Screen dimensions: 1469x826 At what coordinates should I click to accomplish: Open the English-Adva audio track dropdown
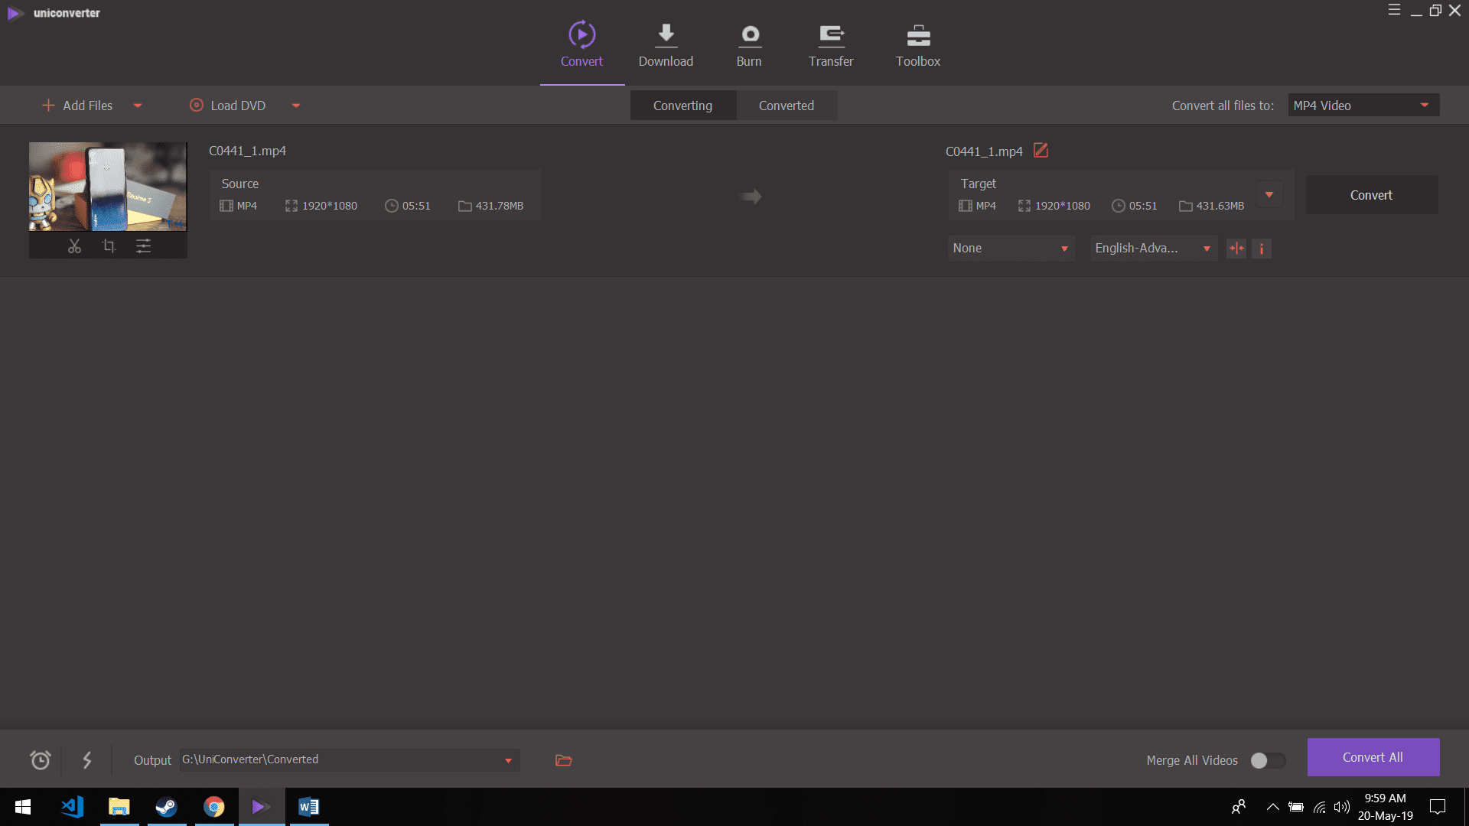(x=1153, y=249)
